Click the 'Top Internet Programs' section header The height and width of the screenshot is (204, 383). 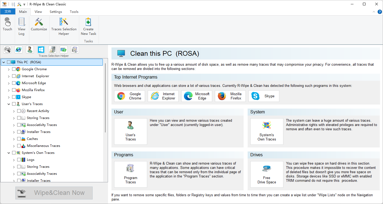pyautogui.click(x=136, y=77)
